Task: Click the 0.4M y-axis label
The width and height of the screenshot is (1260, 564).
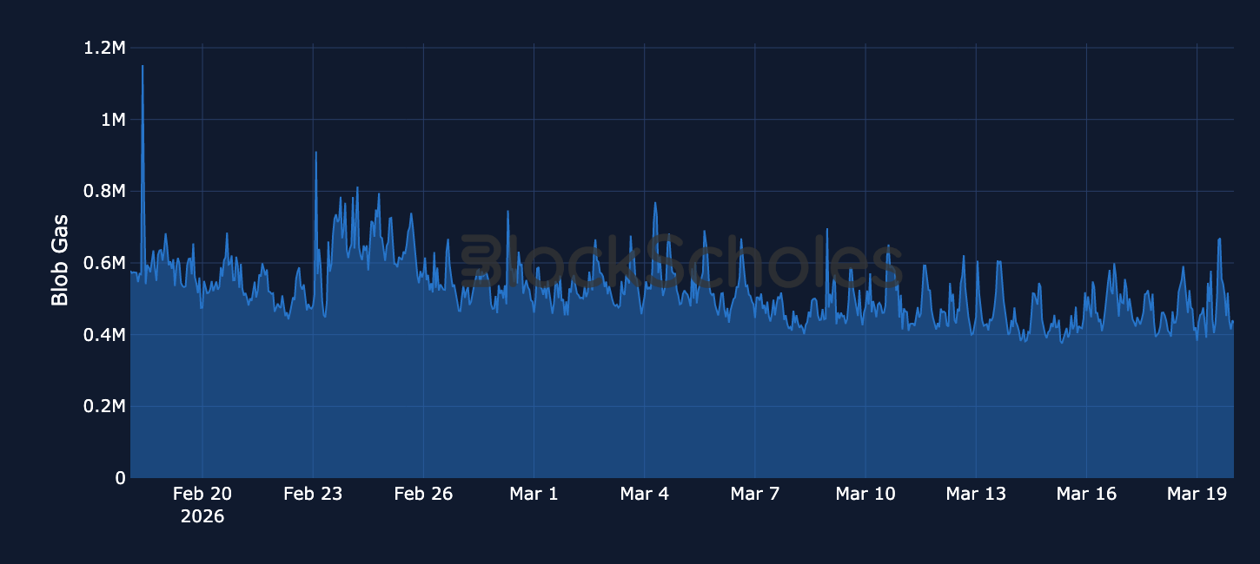Action: (104, 335)
